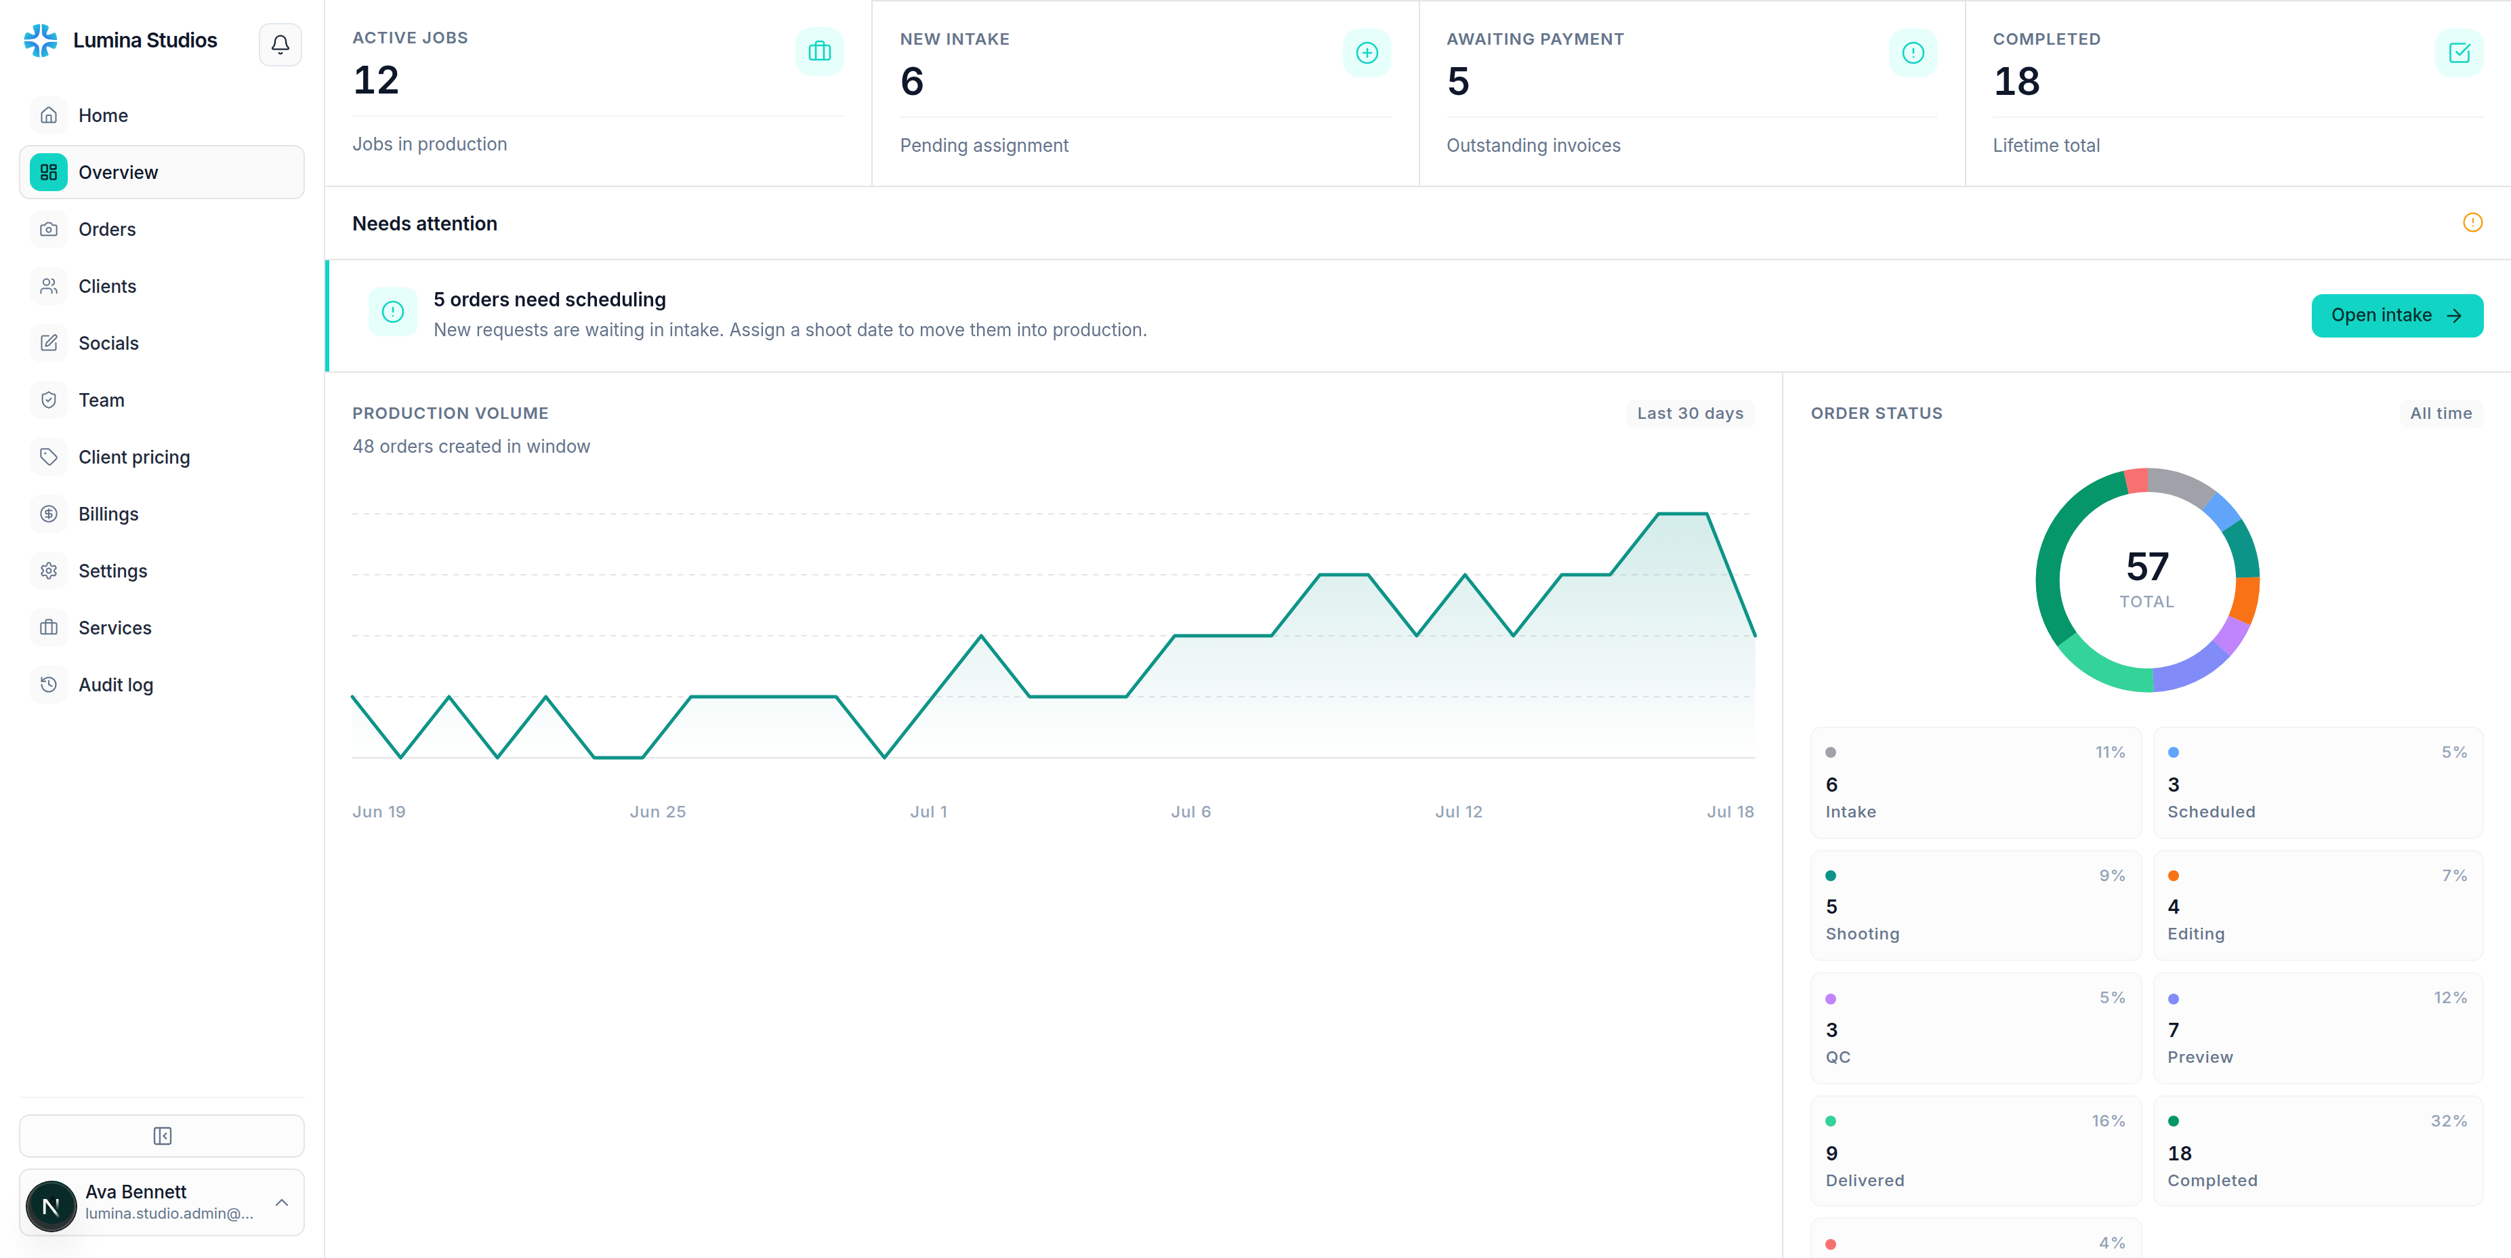Click the teal Shooting color dot
Viewport: 2511px width, 1258px height.
(x=1831, y=876)
